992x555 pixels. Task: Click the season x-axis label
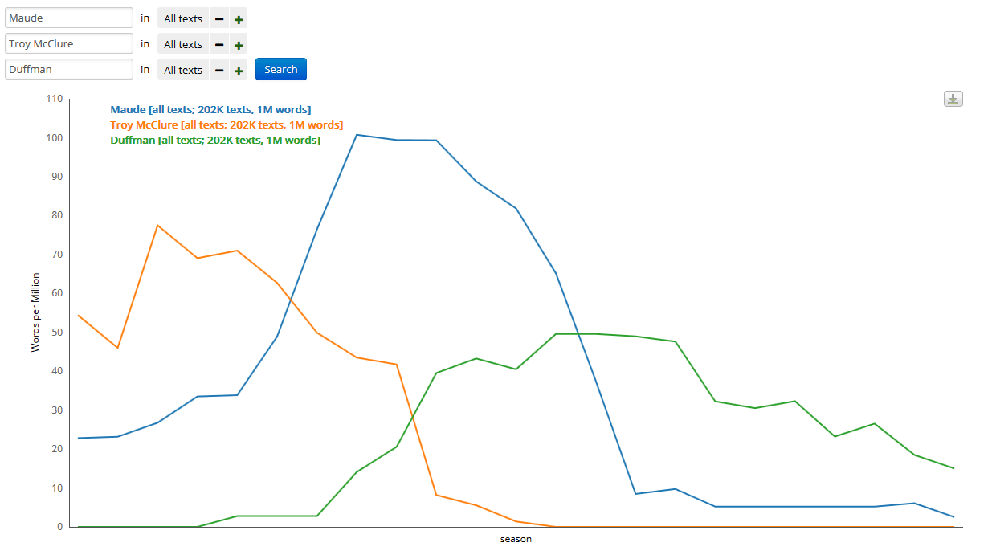coord(516,539)
